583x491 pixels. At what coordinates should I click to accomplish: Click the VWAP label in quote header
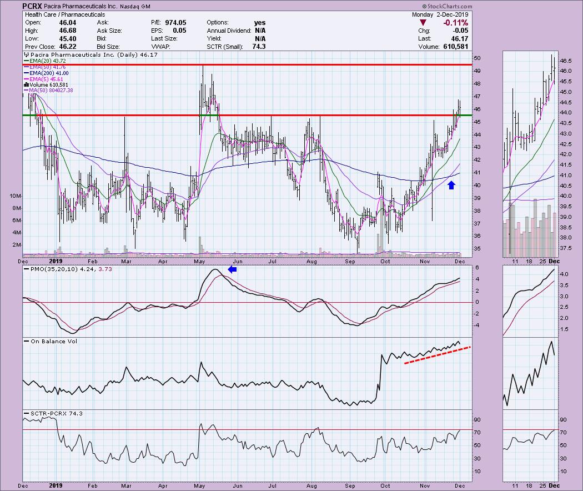160,47
